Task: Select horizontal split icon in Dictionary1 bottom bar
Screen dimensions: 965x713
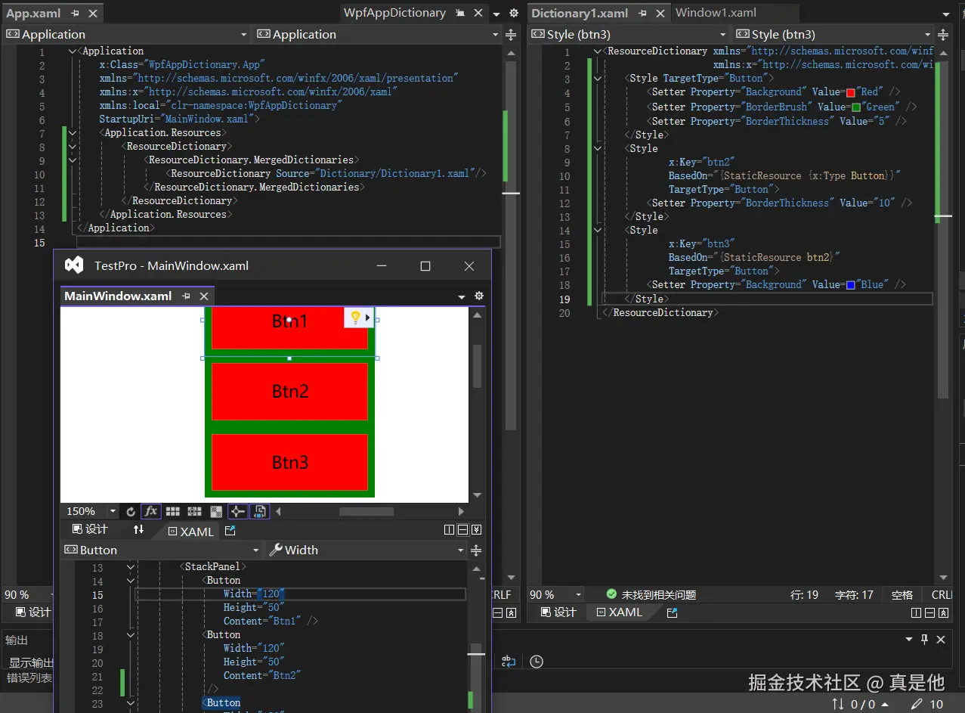Action: pyautogui.click(x=930, y=613)
